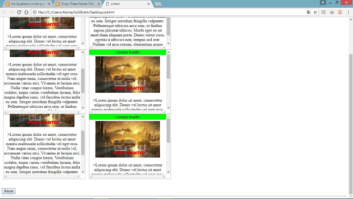
Task: Click the gray extension icon beside PDF icon
Action: pos(332,12)
